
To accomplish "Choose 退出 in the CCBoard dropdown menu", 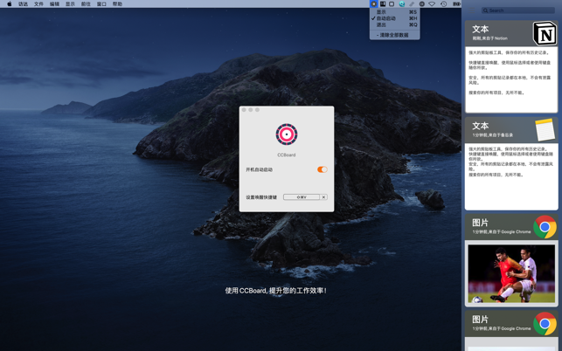I will click(x=394, y=24).
